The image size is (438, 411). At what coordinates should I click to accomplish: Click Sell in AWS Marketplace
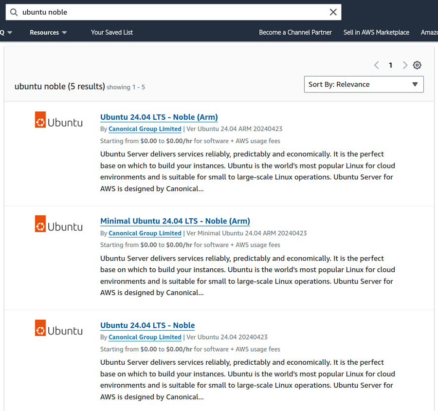click(x=376, y=32)
